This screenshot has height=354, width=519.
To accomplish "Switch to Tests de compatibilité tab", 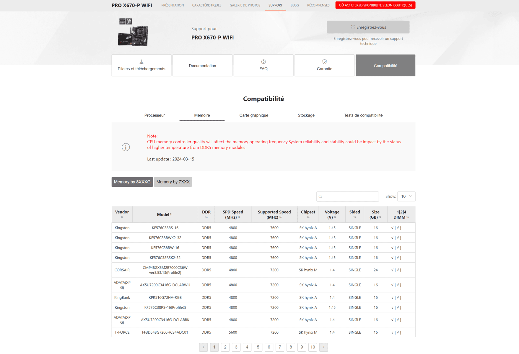I will (363, 115).
